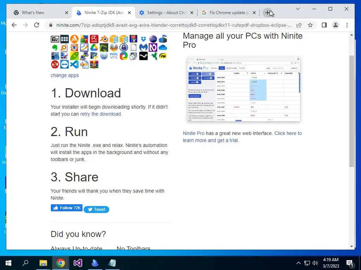Image resolution: width=361 pixels, height=270 pixels.
Task: Click the FastStone eye icon
Action: coord(74,47)
